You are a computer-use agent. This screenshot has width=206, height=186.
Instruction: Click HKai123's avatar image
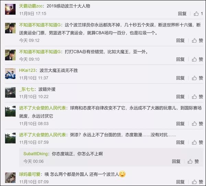pyautogui.click(x=10, y=73)
